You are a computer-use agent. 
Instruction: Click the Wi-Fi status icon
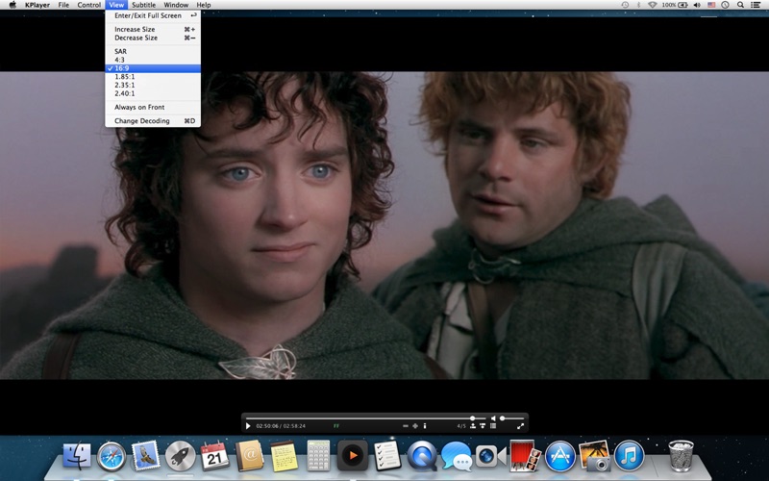click(653, 5)
